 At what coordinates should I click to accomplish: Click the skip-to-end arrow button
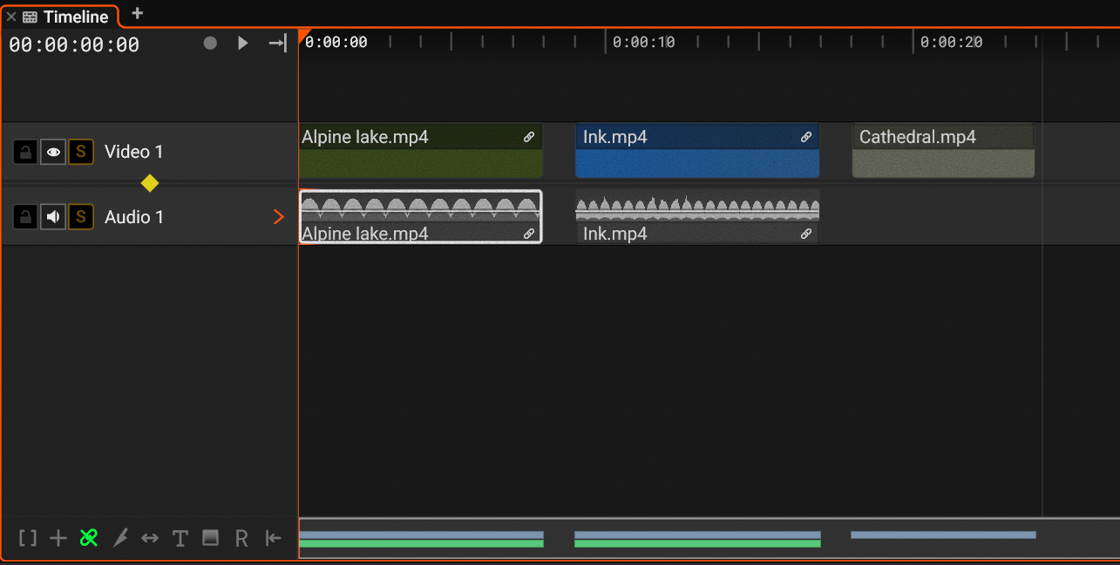[277, 43]
